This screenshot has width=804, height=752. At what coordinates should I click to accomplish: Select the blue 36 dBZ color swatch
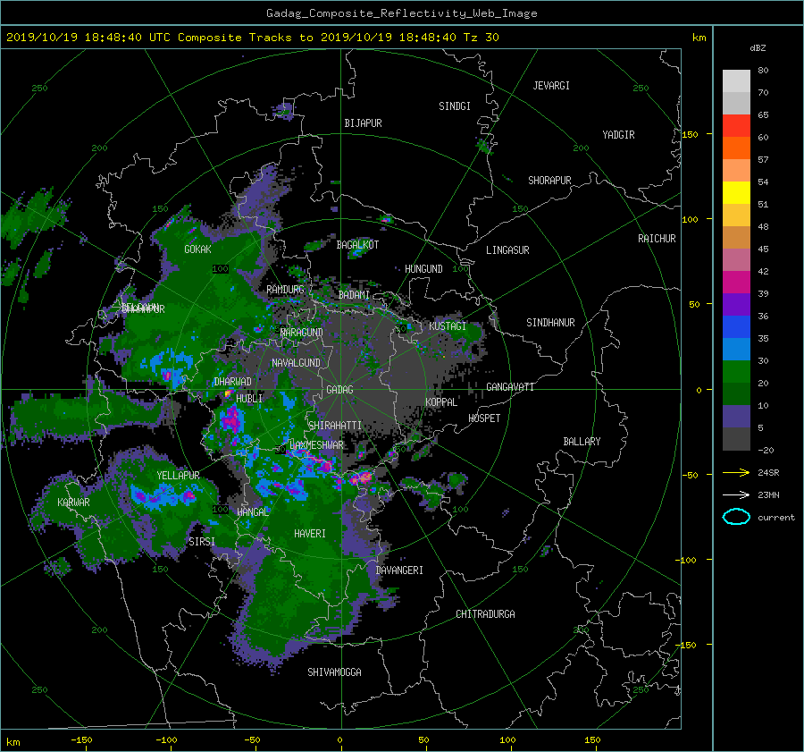[736, 327]
